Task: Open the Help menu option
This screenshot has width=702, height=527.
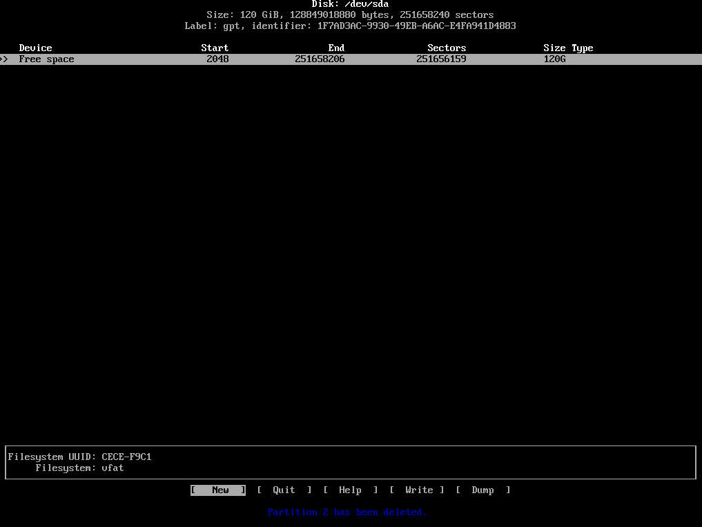Action: click(x=350, y=490)
